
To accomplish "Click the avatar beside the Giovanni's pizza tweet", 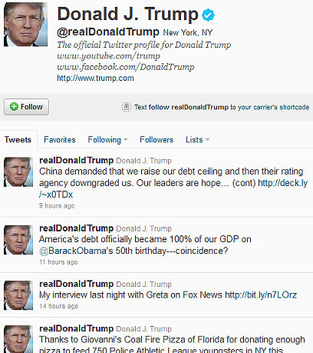I will [18, 339].
